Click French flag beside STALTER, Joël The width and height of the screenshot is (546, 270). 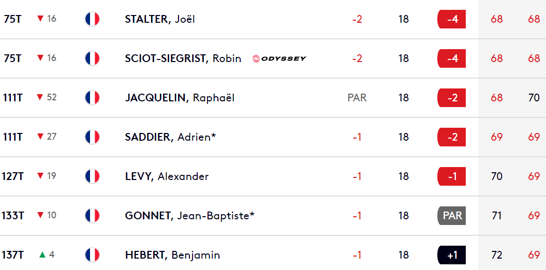coord(92,19)
